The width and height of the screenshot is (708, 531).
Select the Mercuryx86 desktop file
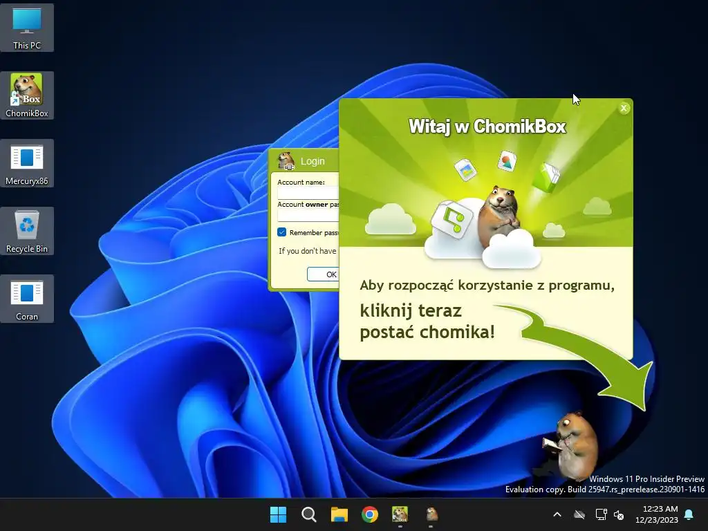click(27, 163)
